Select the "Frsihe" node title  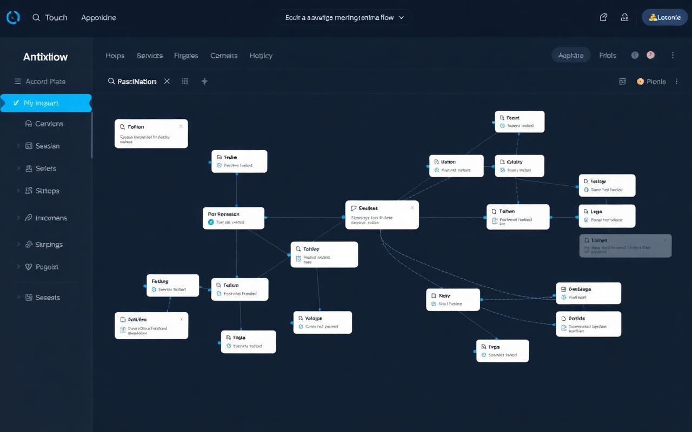pyautogui.click(x=230, y=157)
